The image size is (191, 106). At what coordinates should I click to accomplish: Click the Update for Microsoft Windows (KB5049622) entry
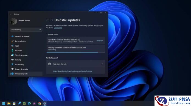click(x=75, y=40)
